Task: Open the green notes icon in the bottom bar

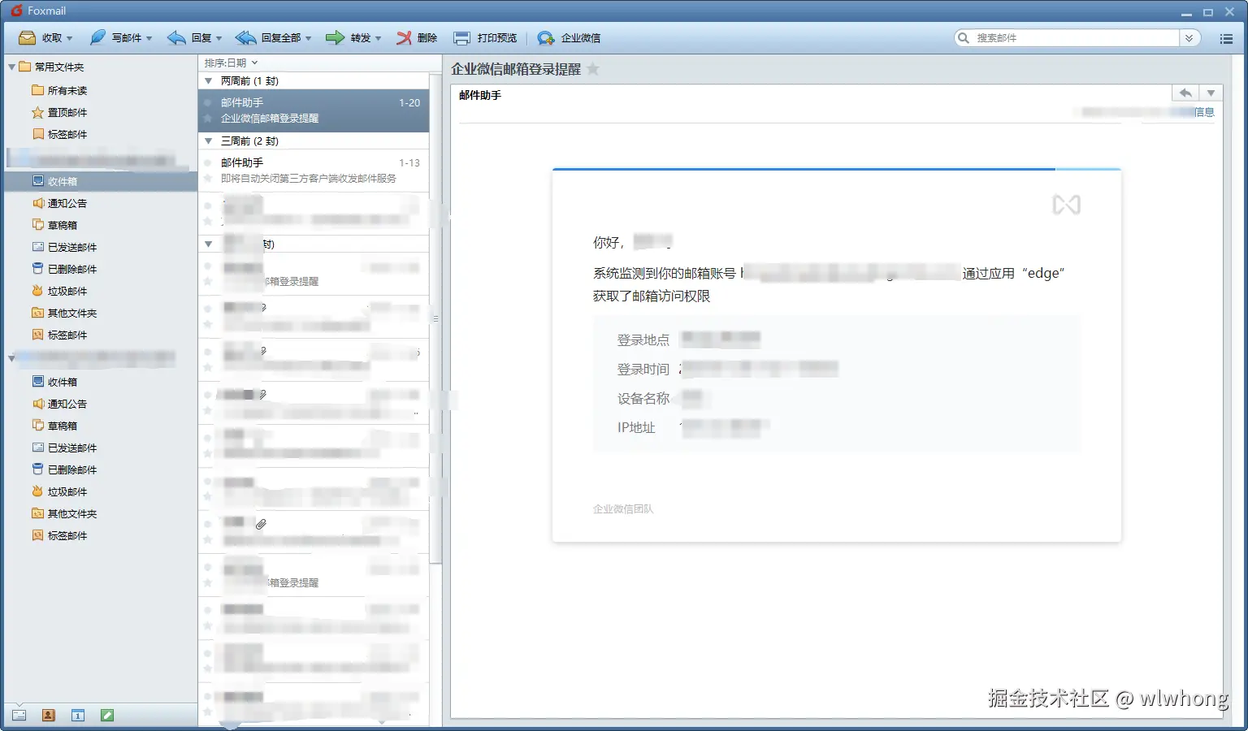Action: pyautogui.click(x=107, y=716)
